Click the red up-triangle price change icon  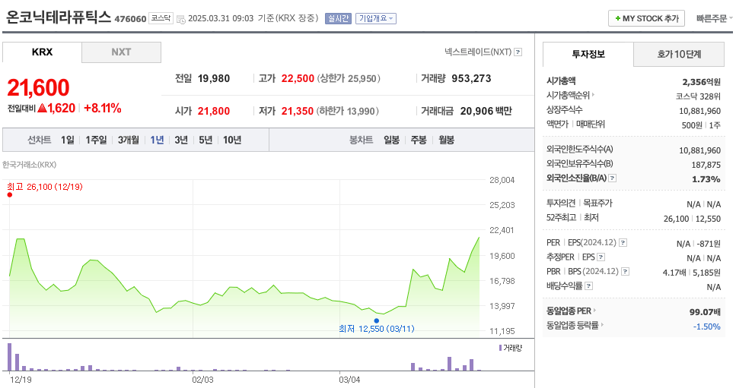(43, 108)
